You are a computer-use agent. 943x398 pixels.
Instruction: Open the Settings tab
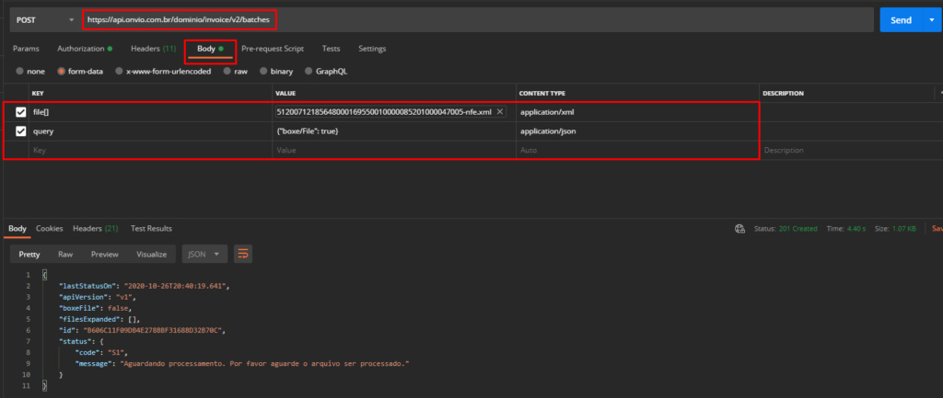coord(372,49)
